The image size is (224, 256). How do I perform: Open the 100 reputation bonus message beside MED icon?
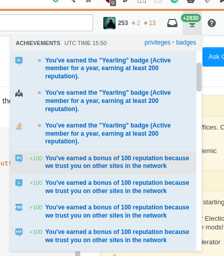pyautogui.click(x=117, y=211)
